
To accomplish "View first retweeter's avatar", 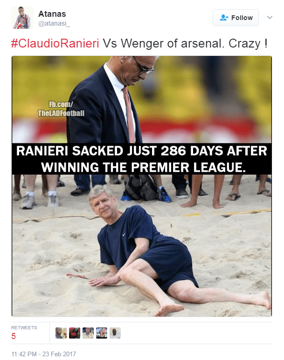I will pyautogui.click(x=61, y=333).
